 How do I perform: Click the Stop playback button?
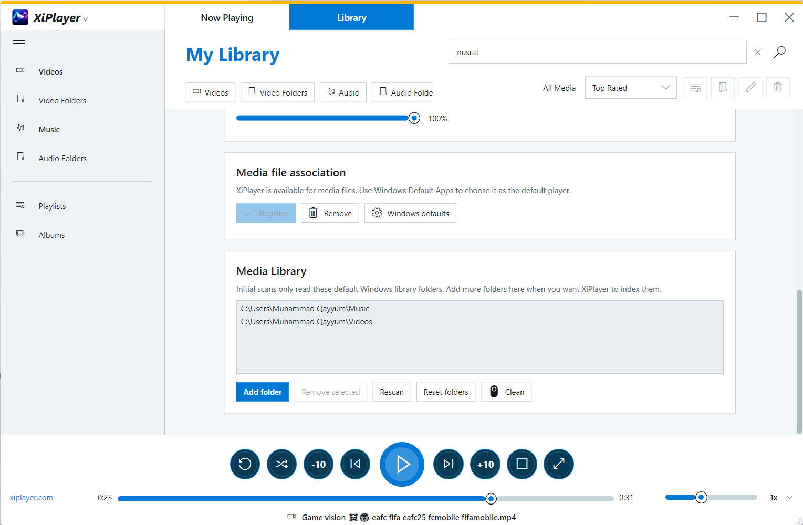click(522, 464)
